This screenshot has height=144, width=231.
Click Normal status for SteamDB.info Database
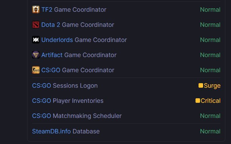click(x=210, y=132)
